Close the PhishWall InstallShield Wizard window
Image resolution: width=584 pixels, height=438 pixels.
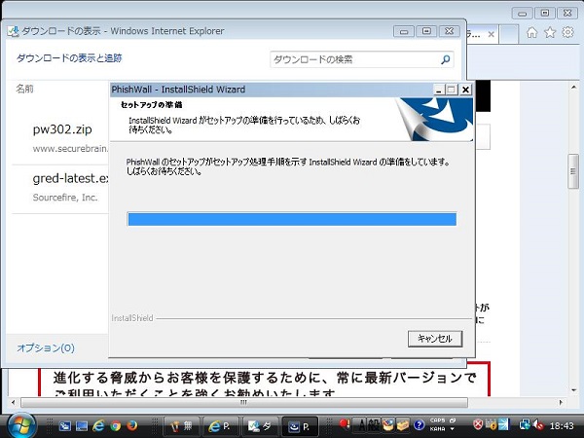pos(465,90)
